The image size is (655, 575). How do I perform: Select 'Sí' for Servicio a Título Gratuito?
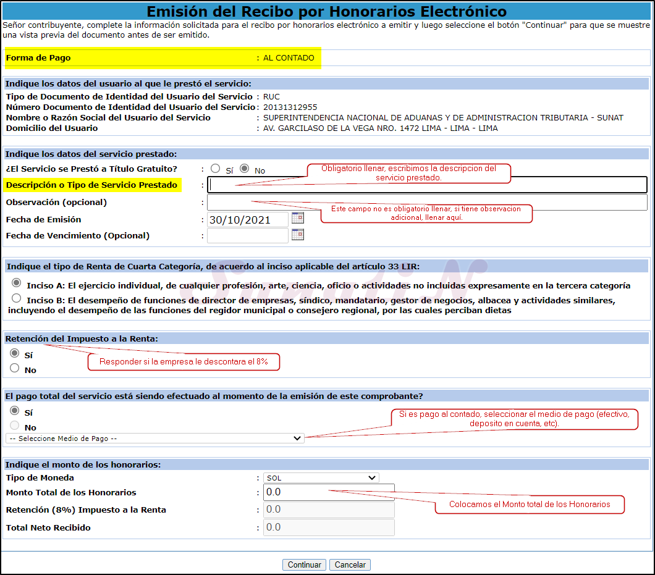(215, 169)
